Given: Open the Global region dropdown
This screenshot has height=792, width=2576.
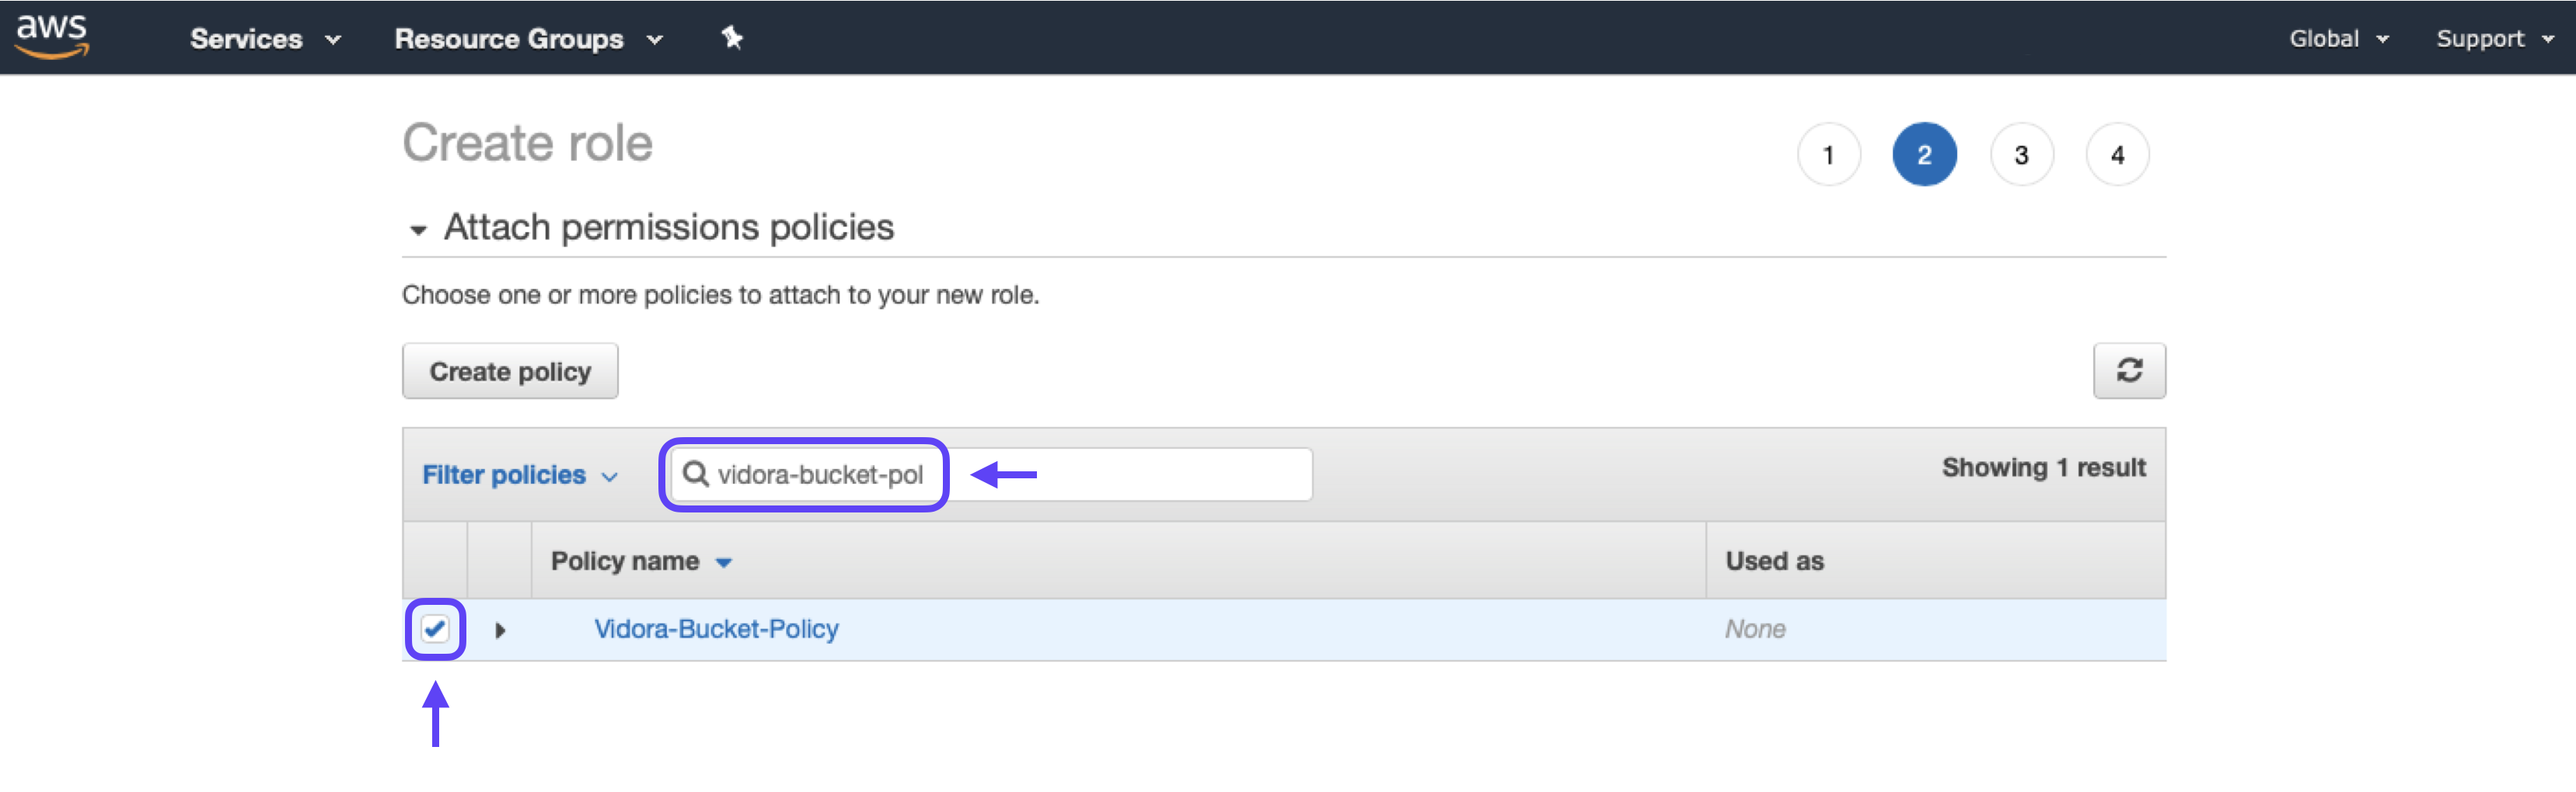Looking at the screenshot, I should click(2339, 38).
